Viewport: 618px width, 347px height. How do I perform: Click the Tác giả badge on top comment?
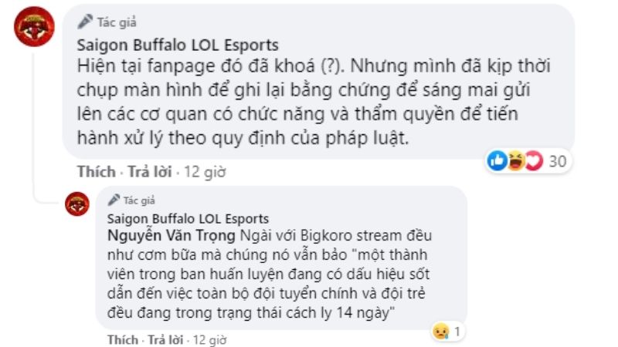[x=117, y=22]
